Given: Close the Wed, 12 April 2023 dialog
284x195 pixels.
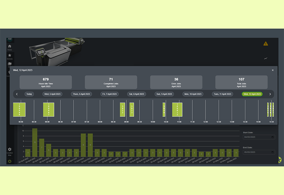Looking at the screenshot, I should (x=273, y=70).
